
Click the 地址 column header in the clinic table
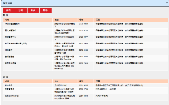point(57,20)
